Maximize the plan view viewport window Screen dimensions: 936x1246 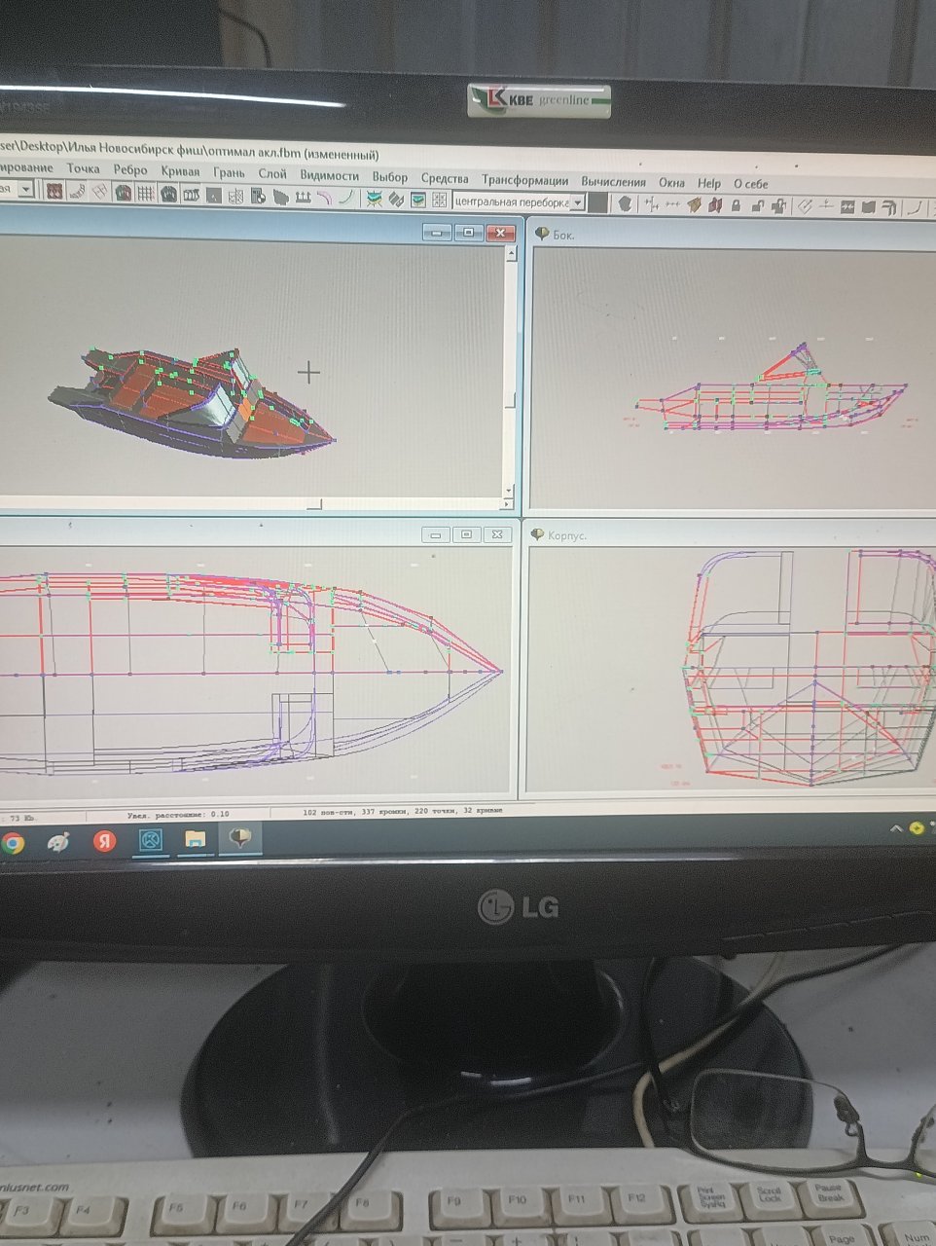pos(466,534)
